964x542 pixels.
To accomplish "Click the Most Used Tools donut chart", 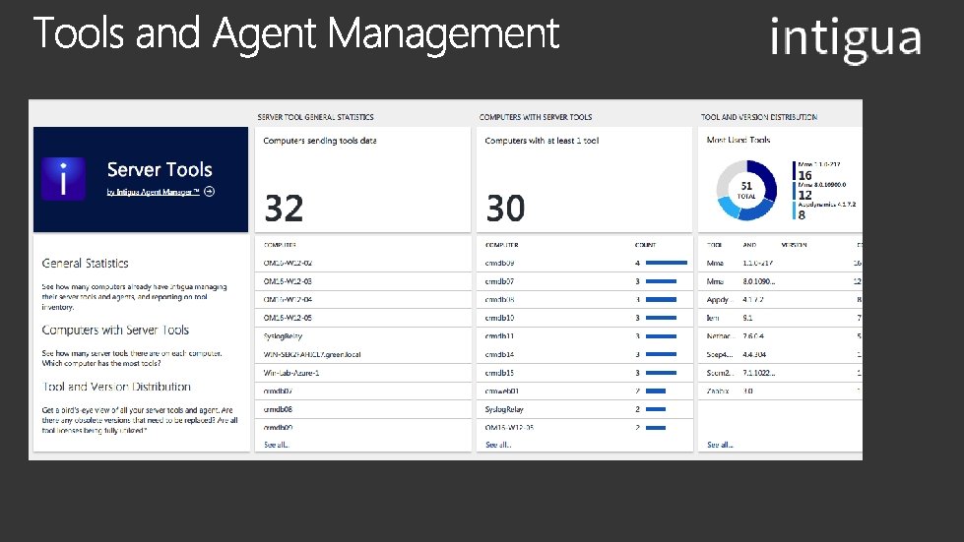I will point(746,190).
